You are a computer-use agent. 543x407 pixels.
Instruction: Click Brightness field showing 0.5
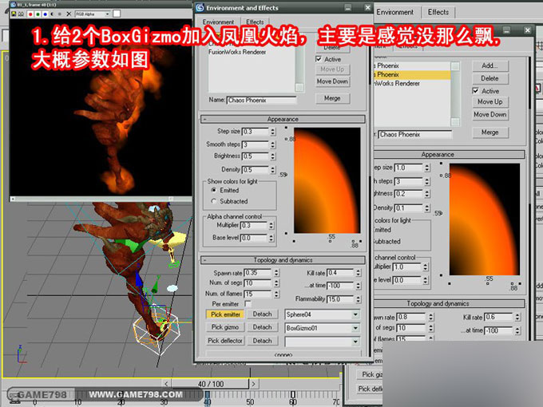256,156
